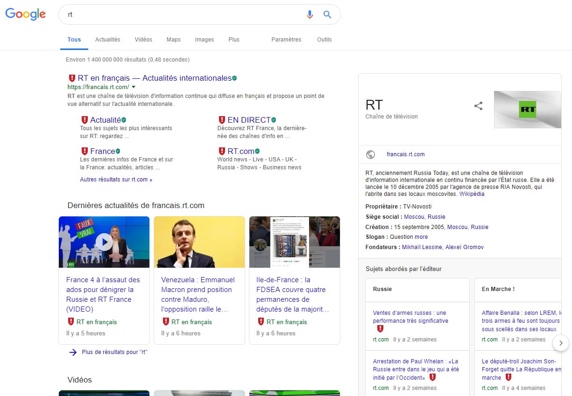The image size is (572, 396).
Task: Click green badge after RT.com sitelink
Action: pos(257,151)
